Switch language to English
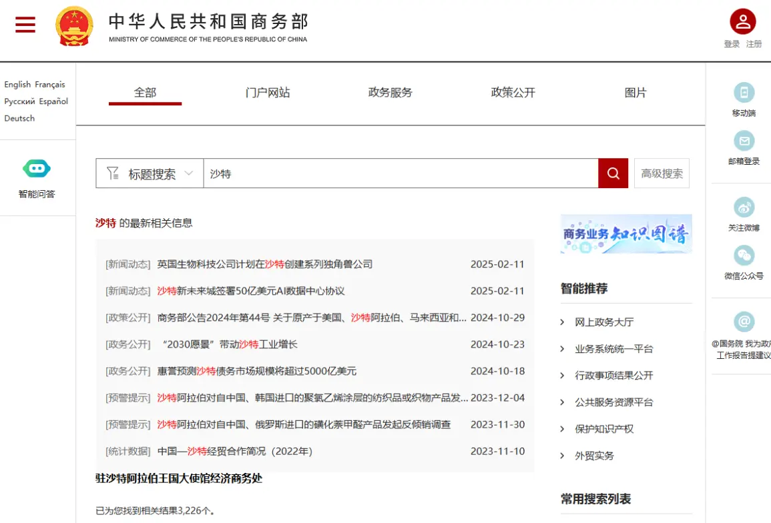The height and width of the screenshot is (523, 771). pyautogui.click(x=17, y=85)
